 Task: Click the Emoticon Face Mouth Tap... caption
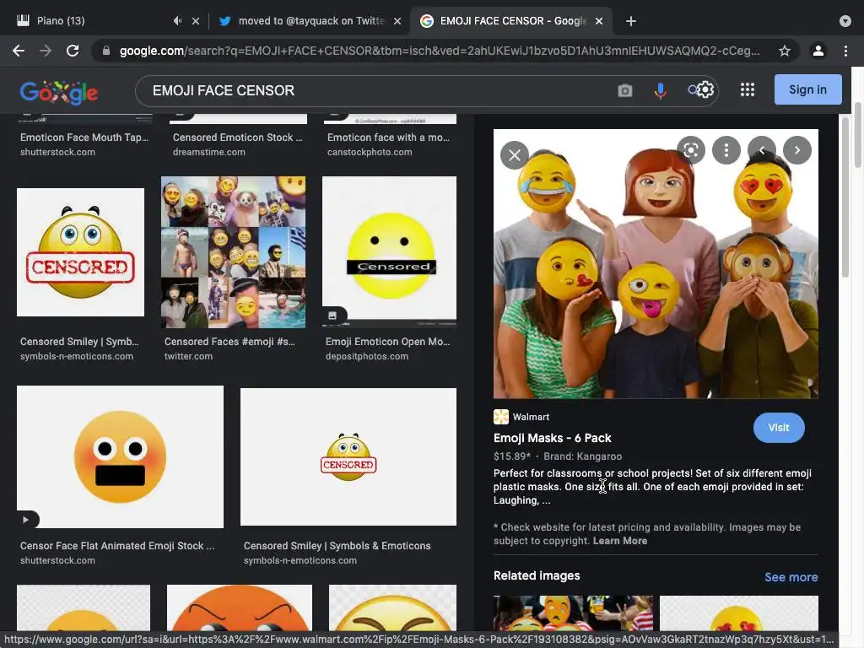coord(84,138)
